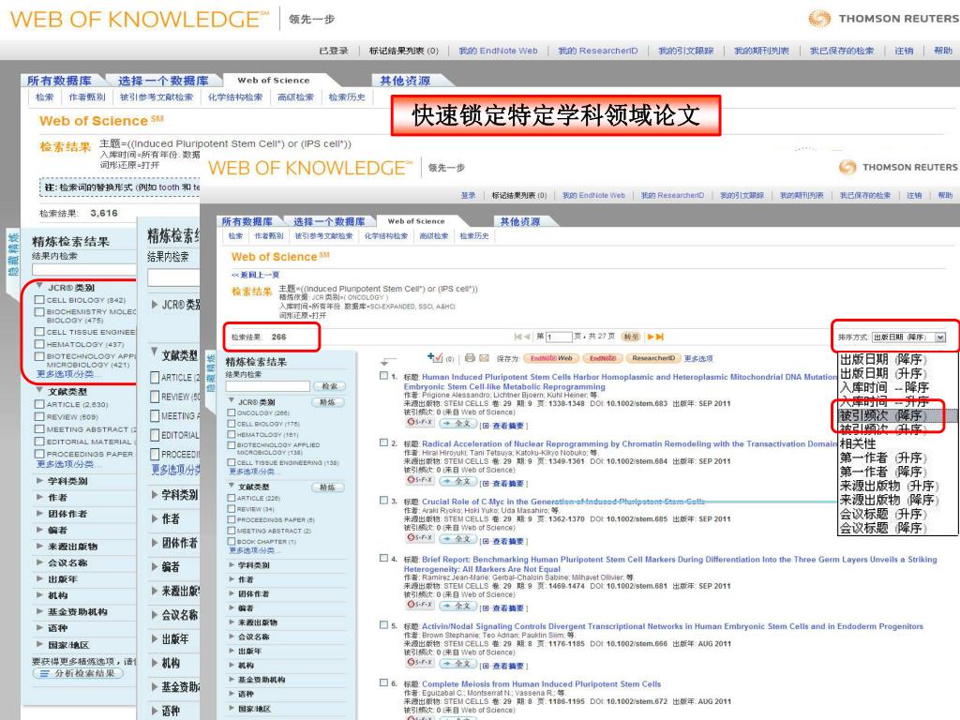
Task: Open the 排序方式 sort dropdown
Action: pyautogui.click(x=908, y=337)
